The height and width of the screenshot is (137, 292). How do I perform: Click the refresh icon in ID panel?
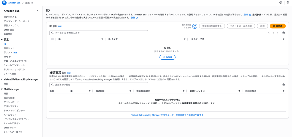click(195, 26)
